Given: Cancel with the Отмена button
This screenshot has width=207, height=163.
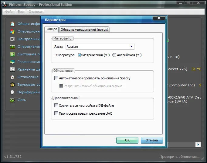Looking at the screenshot, I should 152,140.
